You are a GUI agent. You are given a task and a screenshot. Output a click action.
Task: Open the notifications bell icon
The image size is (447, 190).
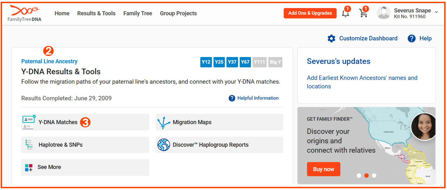(x=346, y=13)
